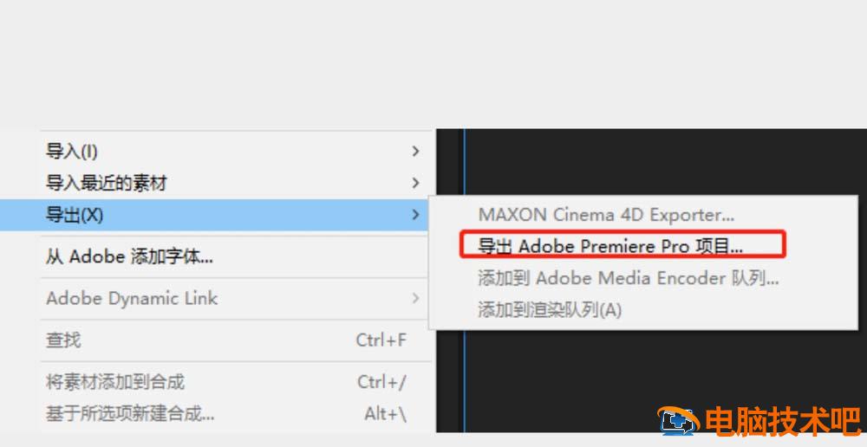Select 导入最近的素材 menu item
This screenshot has width=867, height=447.
click(x=236, y=182)
